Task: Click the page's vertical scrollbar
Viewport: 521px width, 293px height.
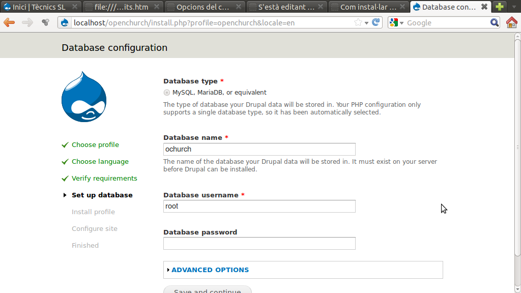Action: [x=517, y=153]
